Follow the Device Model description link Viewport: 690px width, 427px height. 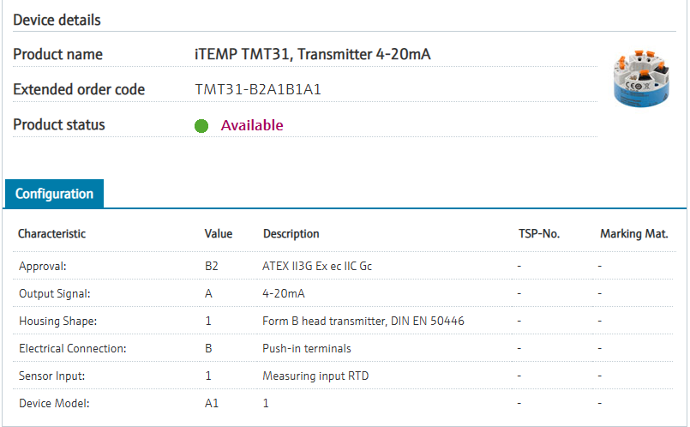266,402
